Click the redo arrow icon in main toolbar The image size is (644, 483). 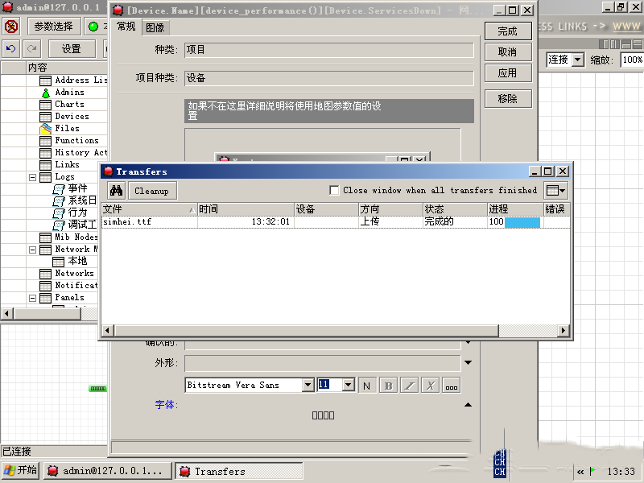click(31, 48)
